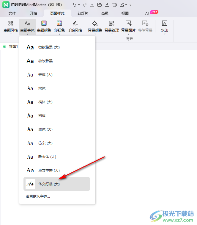Screen dimensions: 197x225
Task: Choose the 微软雅黑 theme font
Action: click(57, 61)
